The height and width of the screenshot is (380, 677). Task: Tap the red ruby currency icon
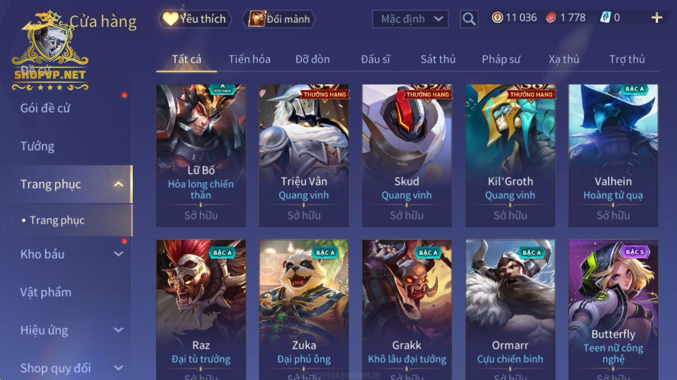[x=551, y=18]
